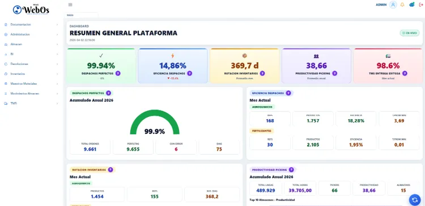
Task: Expand the Documentacion sidebar menu
Action: tap(31, 25)
